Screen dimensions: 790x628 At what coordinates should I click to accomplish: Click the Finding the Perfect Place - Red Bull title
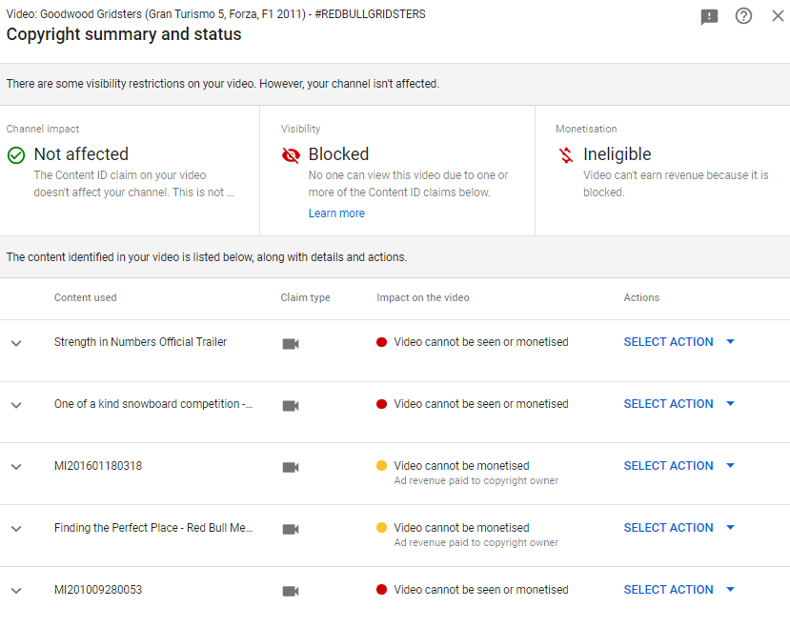(153, 528)
